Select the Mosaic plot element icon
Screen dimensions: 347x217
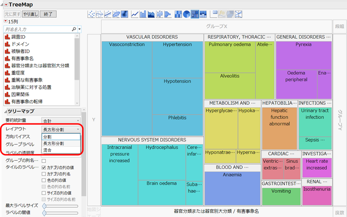(x=203, y=14)
